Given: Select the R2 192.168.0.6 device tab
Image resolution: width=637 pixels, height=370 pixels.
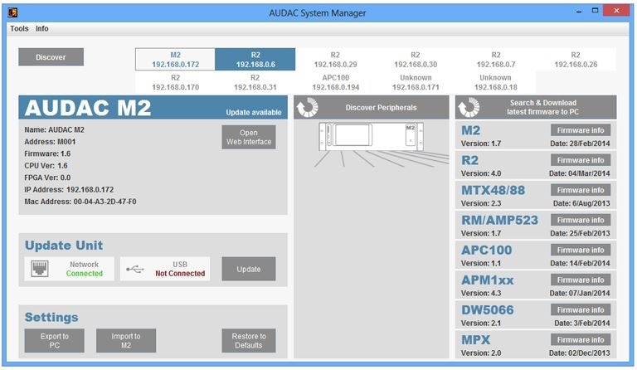Looking at the screenshot, I should click(x=255, y=59).
